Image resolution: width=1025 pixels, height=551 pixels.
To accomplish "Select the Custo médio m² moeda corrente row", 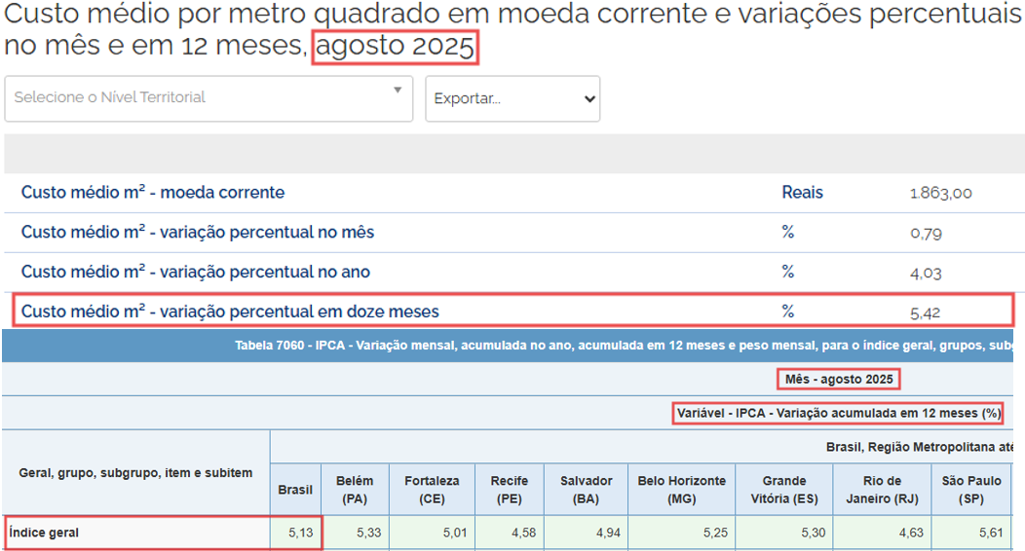I will [x=153, y=193].
